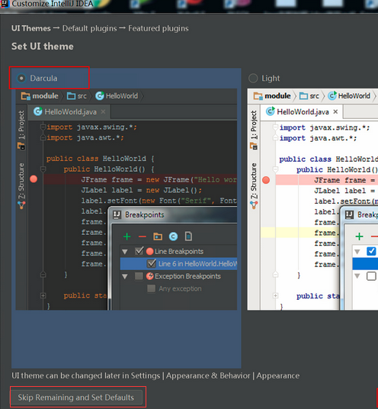Click group by file icon in Darcula Breakpoints
Viewport: 378px width, 409px height.
188,237
